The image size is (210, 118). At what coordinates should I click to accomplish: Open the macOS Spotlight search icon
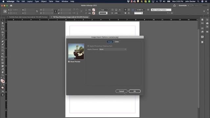[x=198, y=1]
